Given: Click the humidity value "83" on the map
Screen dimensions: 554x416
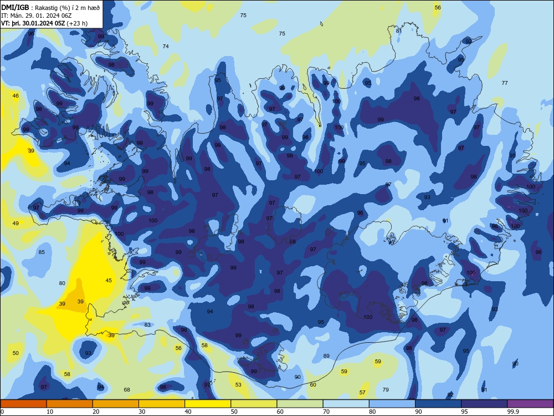Looking at the screenshot, I should coord(147,324).
